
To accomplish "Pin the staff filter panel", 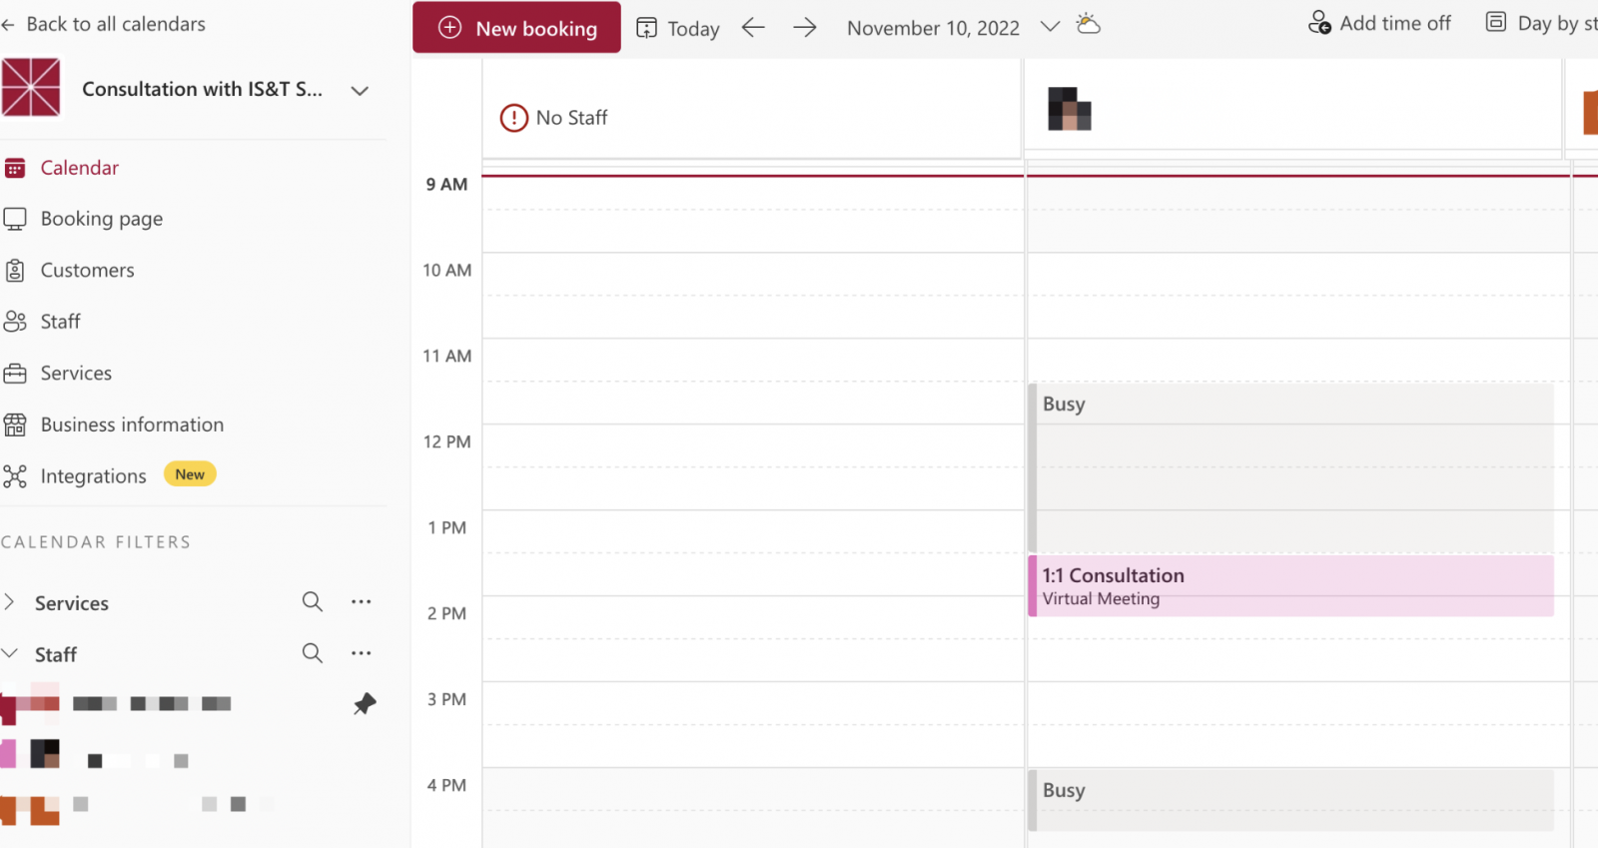I will tap(364, 703).
